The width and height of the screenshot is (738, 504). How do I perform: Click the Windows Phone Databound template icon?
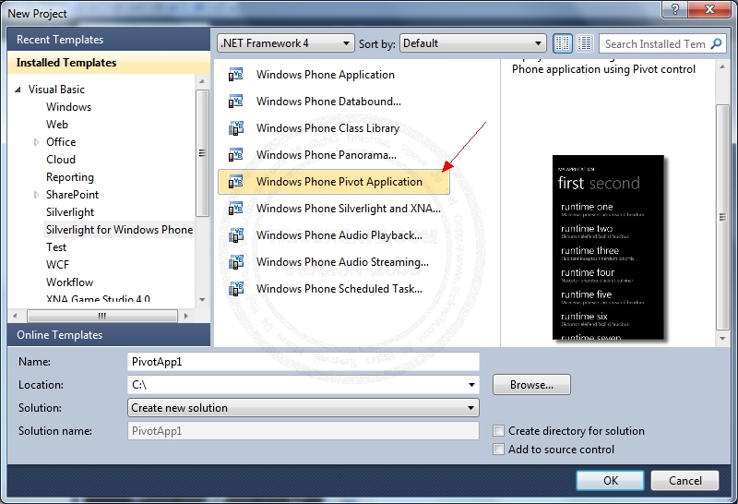tap(235, 102)
